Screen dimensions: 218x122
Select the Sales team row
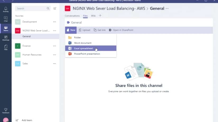(x=36, y=64)
